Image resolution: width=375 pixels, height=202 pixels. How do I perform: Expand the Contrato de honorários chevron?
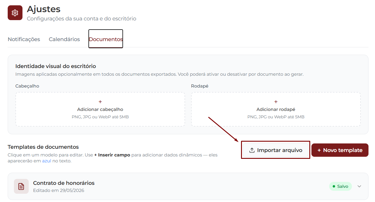pos(359,186)
